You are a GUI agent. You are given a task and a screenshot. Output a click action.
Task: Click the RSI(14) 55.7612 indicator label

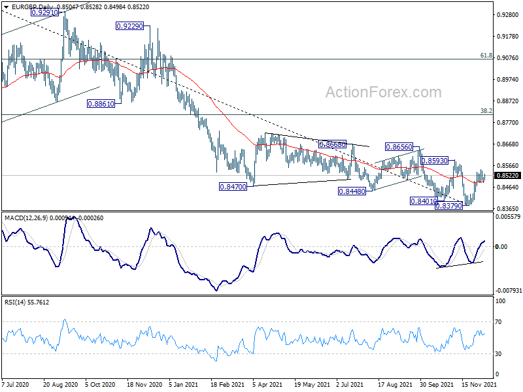pyautogui.click(x=27, y=302)
